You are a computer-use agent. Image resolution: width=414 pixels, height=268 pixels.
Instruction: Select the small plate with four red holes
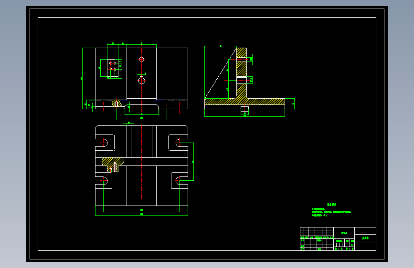[113, 68]
